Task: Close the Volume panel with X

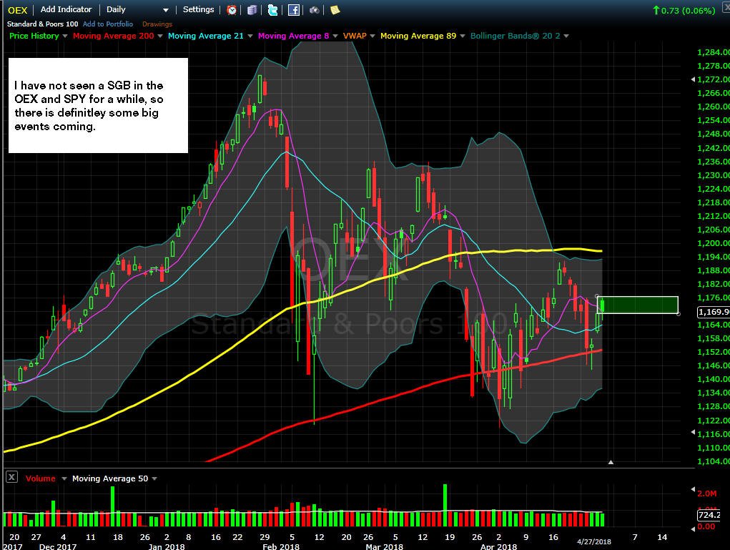Action: click(11, 477)
